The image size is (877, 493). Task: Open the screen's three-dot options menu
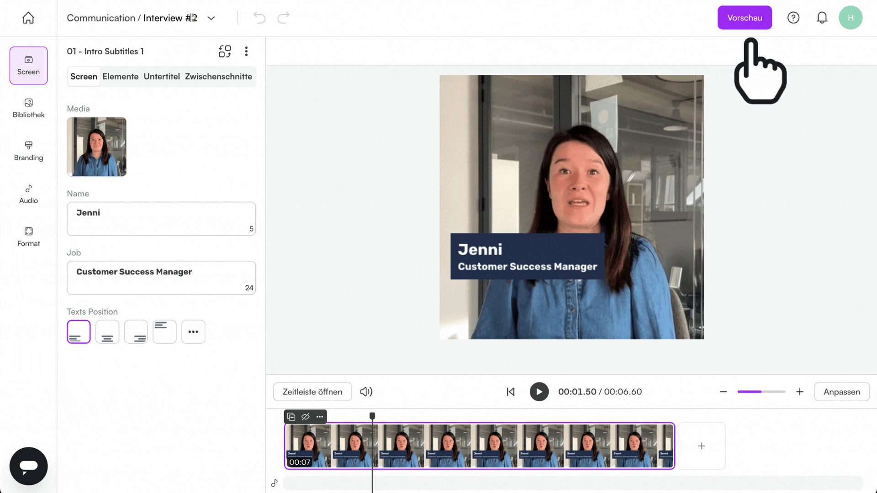tap(246, 51)
